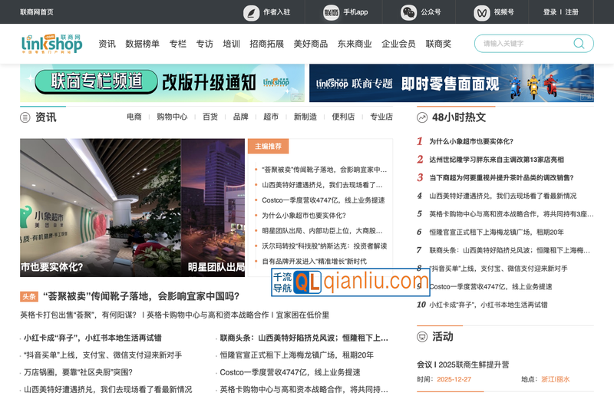The width and height of the screenshot is (614, 396).
Task: Click event location 浙江|丽水
Action: (x=555, y=379)
